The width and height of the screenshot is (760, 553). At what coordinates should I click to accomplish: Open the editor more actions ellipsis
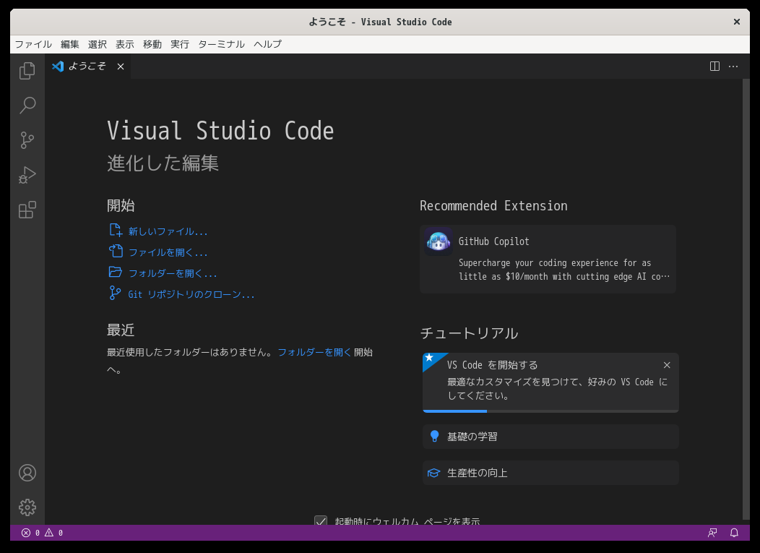733,66
